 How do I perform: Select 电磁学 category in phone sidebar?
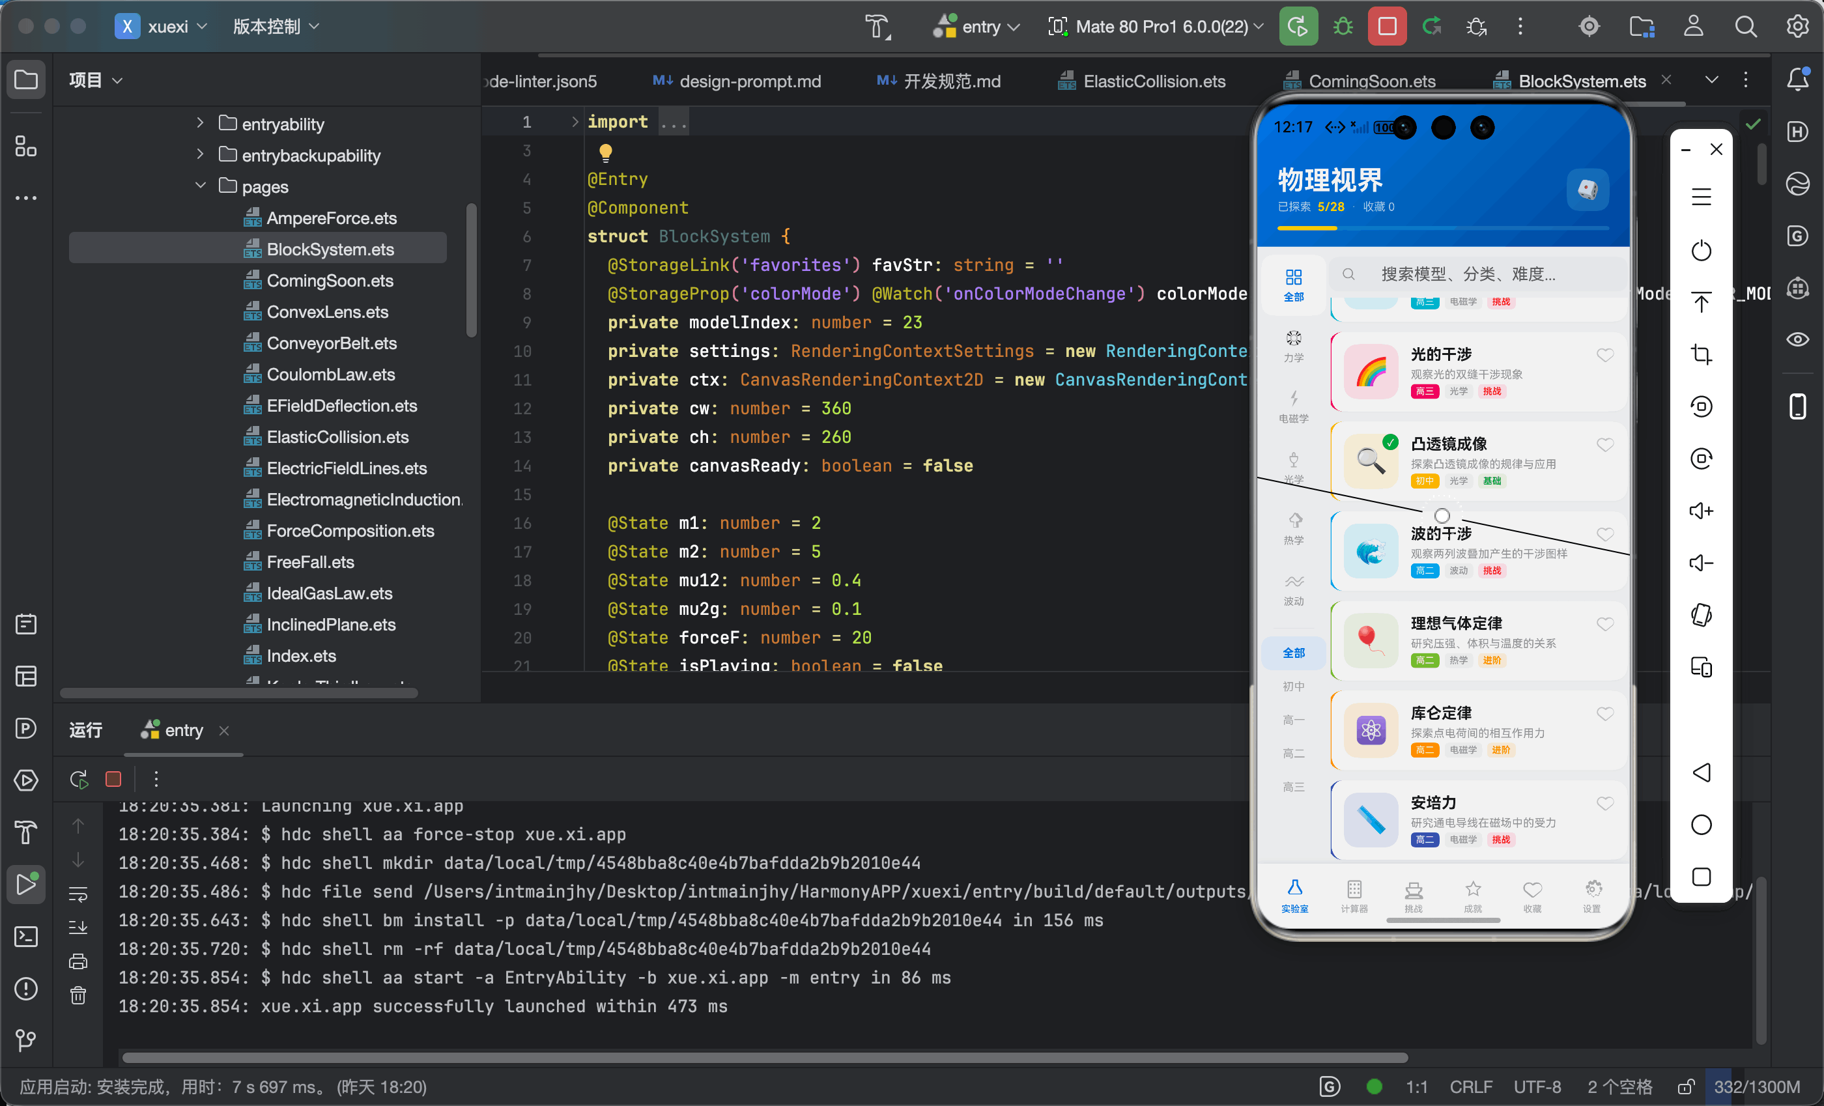[1293, 406]
